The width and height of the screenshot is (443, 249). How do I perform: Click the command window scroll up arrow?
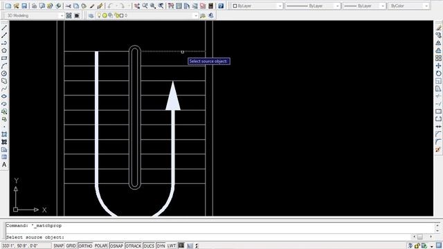(x=438, y=225)
